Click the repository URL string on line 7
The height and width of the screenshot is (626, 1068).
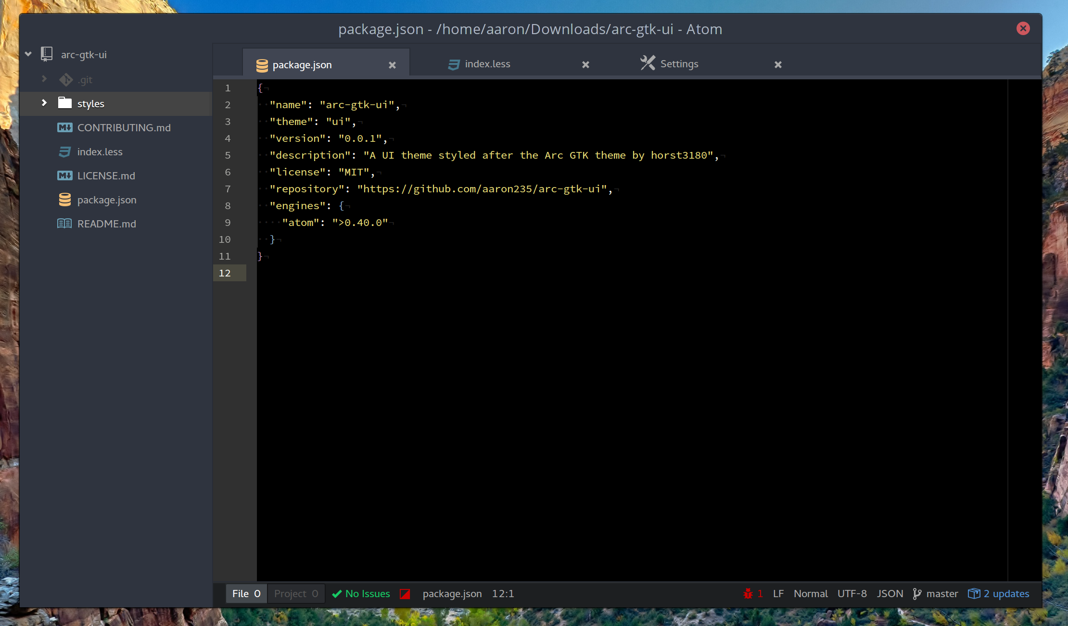coord(482,189)
